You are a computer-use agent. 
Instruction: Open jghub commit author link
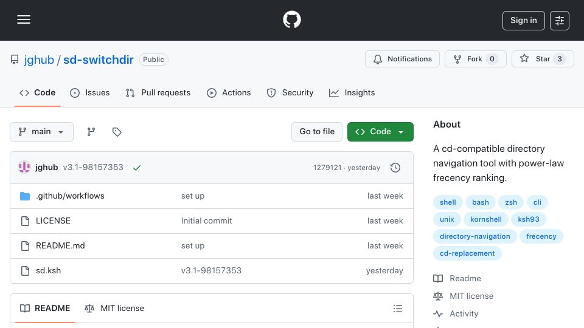(47, 168)
